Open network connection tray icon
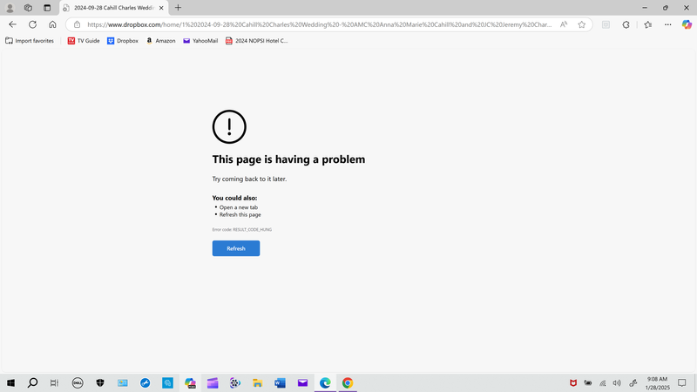Image resolution: width=697 pixels, height=392 pixels. click(x=602, y=382)
